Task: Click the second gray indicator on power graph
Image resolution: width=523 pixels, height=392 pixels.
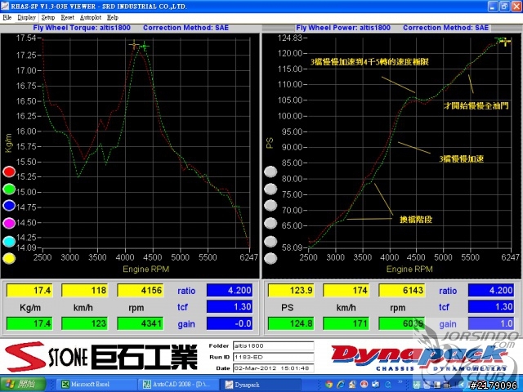Action: pos(270,189)
